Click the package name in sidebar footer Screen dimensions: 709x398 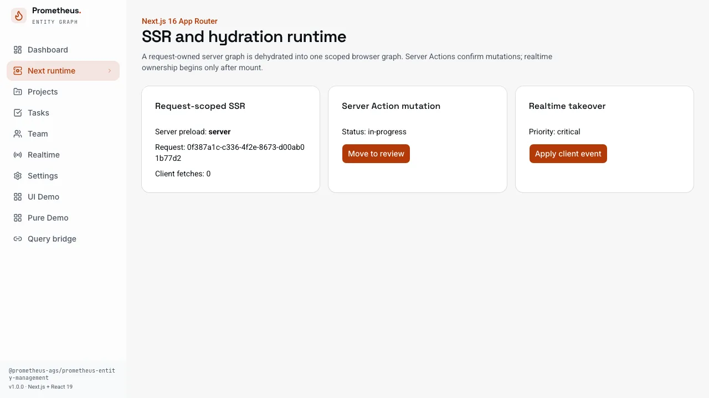point(62,374)
